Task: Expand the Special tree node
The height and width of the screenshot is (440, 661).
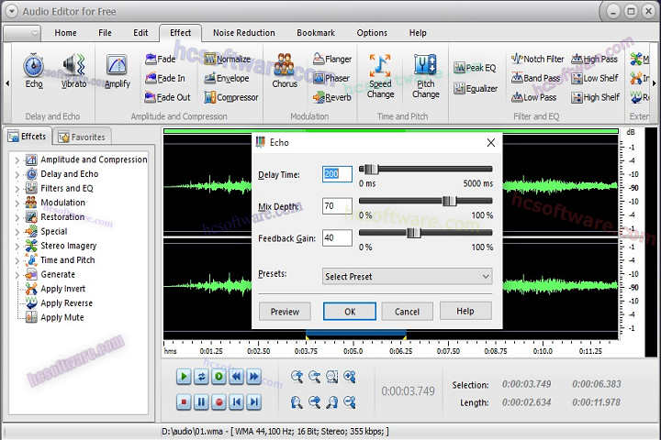Action: coord(17,232)
